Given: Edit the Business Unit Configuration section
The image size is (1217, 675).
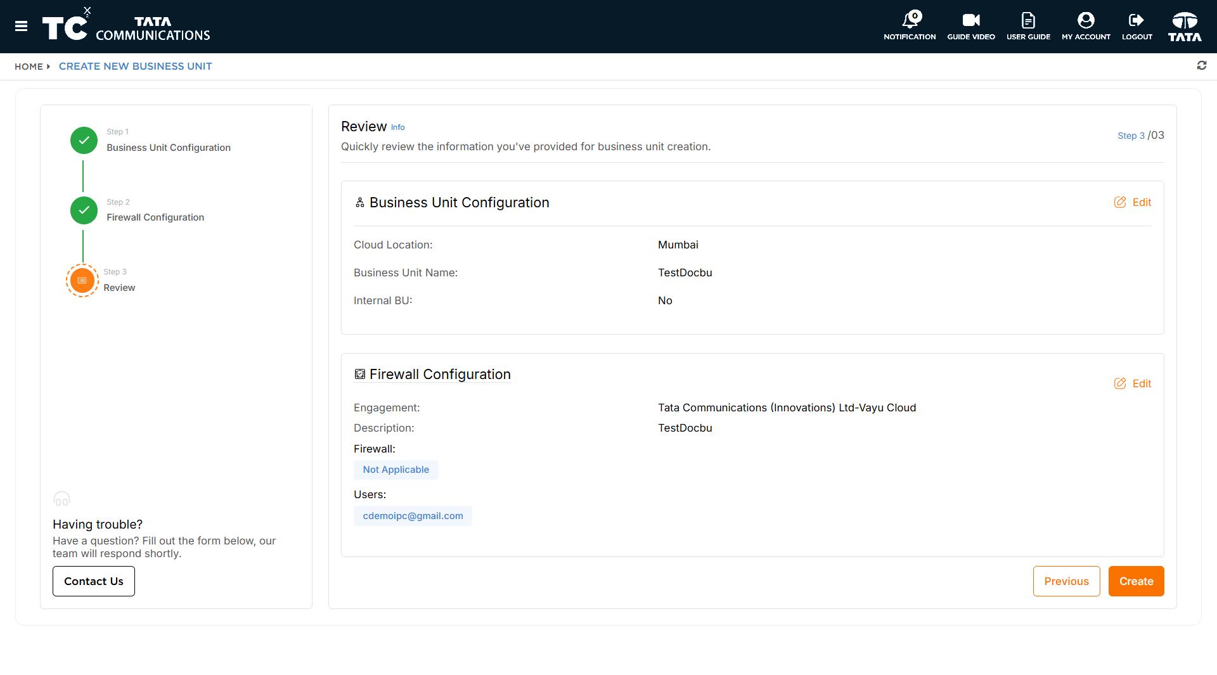Looking at the screenshot, I should (x=1133, y=202).
